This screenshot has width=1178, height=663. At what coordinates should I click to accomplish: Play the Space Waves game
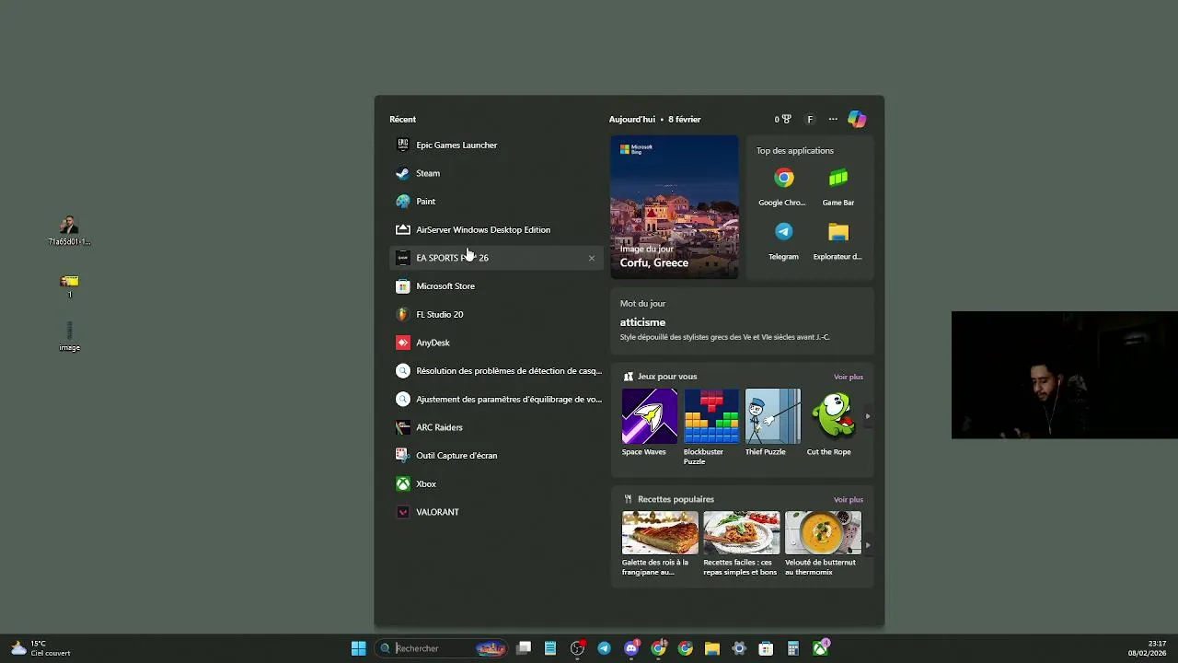tap(649, 423)
